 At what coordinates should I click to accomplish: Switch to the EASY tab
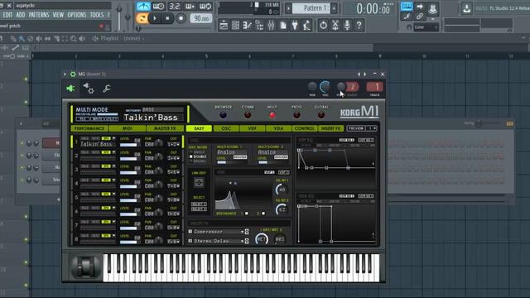(x=199, y=129)
